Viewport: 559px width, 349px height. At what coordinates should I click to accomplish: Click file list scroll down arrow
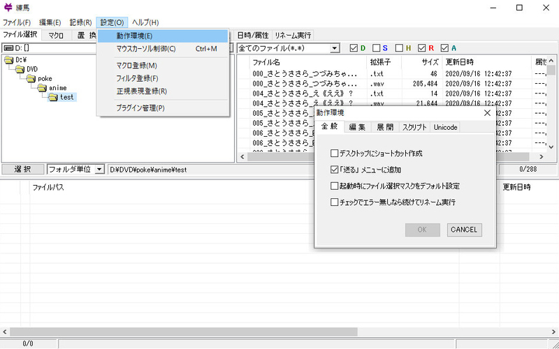click(x=551, y=147)
